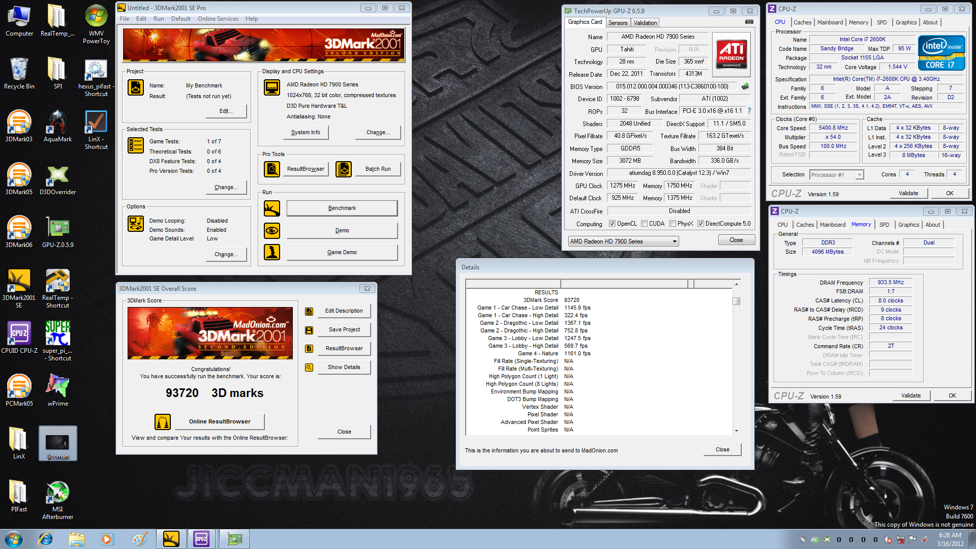This screenshot has width=976, height=549.
Task: Click the Edit Description button
Action: (x=344, y=311)
